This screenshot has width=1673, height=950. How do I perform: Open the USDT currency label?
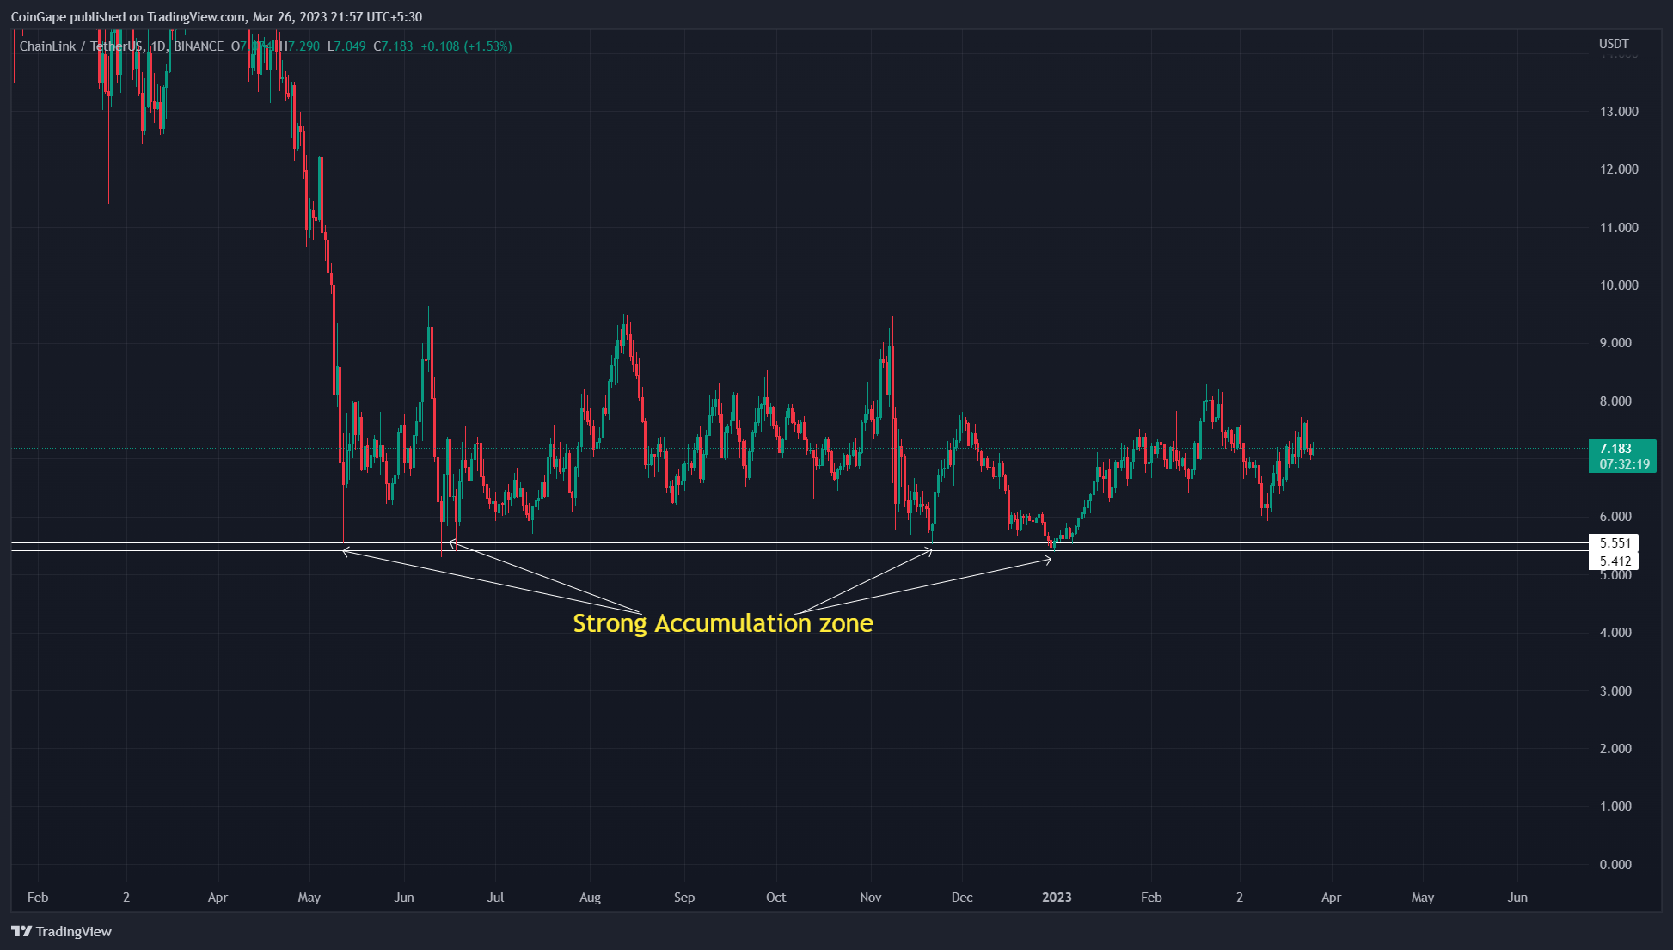[x=1613, y=44]
